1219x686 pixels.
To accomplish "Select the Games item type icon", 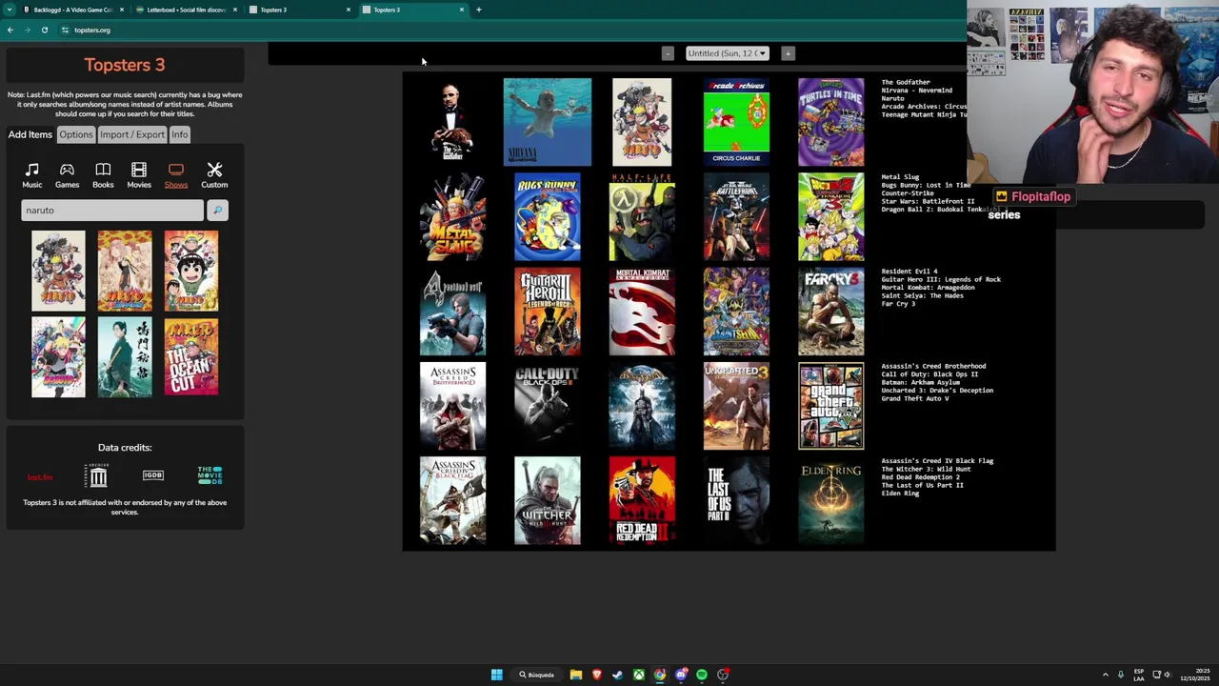I will tap(67, 175).
